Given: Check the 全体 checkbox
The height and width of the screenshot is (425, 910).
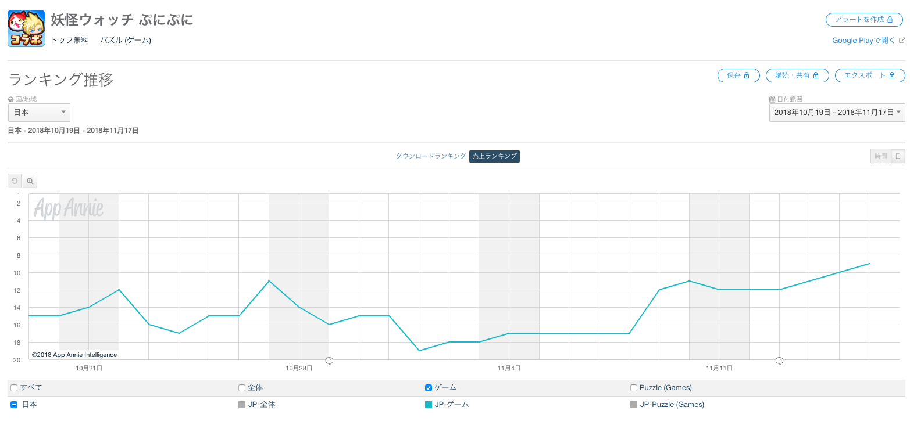Looking at the screenshot, I should click(x=242, y=388).
